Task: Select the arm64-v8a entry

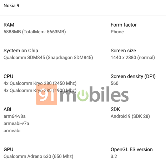Action: (x=15, y=116)
